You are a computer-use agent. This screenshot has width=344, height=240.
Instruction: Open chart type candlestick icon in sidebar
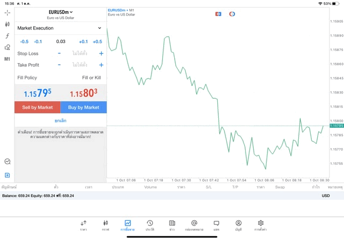coord(7,24)
